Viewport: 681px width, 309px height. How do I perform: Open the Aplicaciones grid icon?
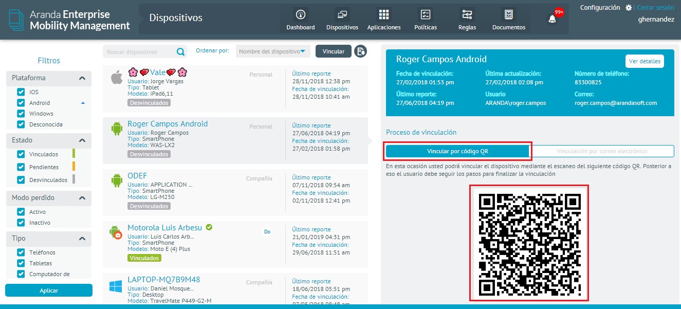384,14
